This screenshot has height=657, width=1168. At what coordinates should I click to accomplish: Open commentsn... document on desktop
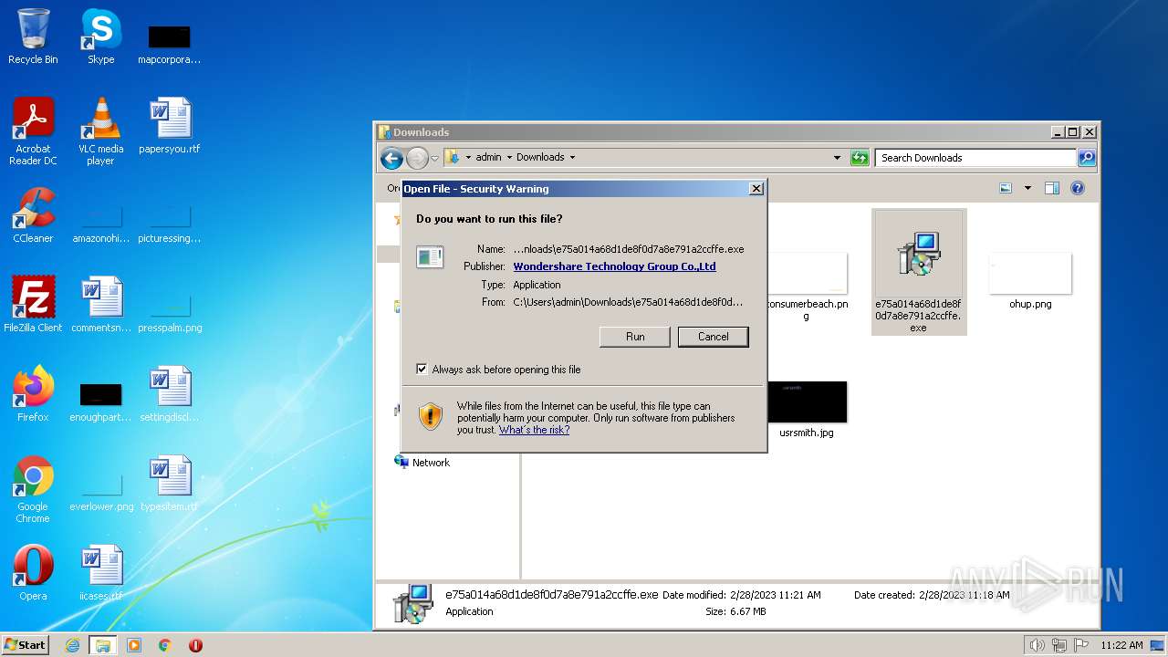(x=100, y=305)
